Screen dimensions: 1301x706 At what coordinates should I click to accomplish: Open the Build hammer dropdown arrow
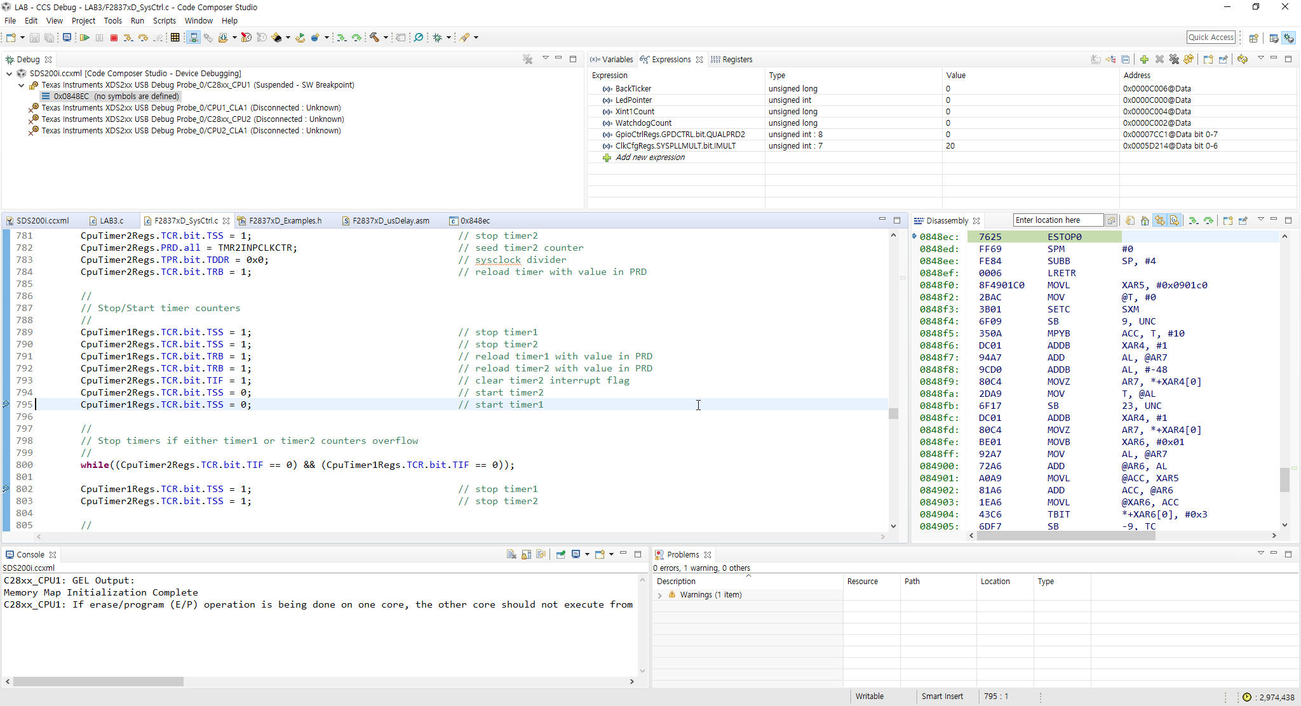386,38
